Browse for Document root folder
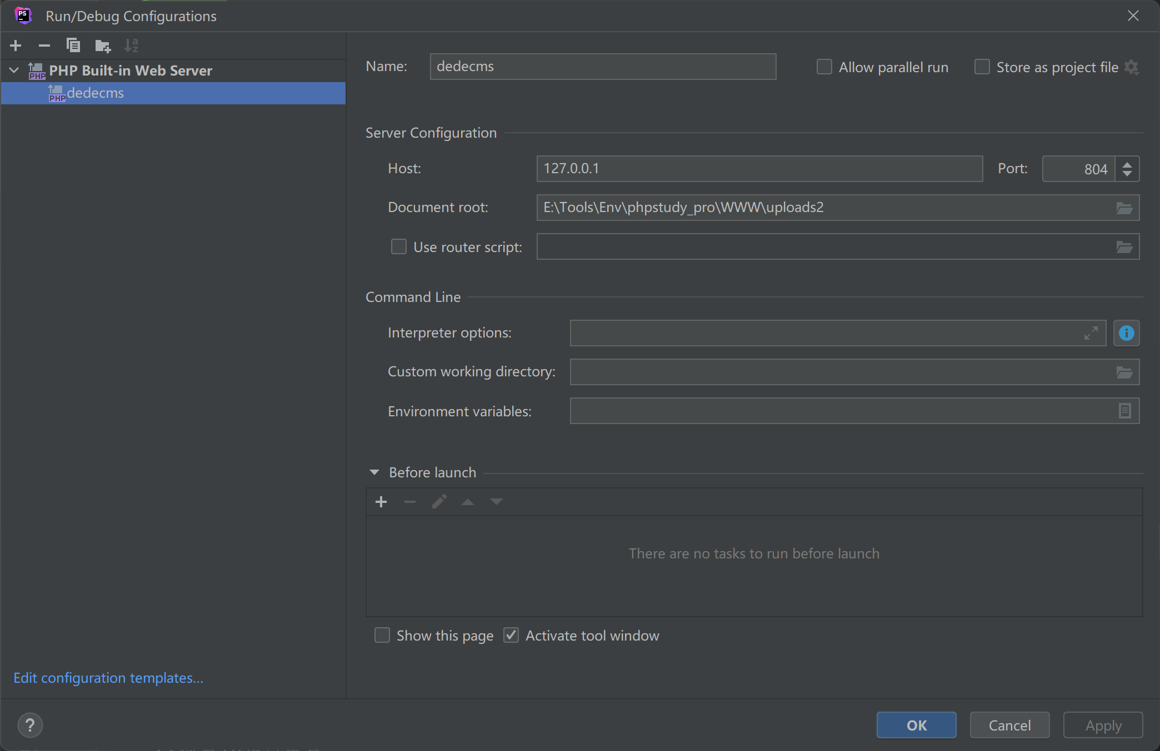Screen dimensions: 1160x751 point(1124,208)
